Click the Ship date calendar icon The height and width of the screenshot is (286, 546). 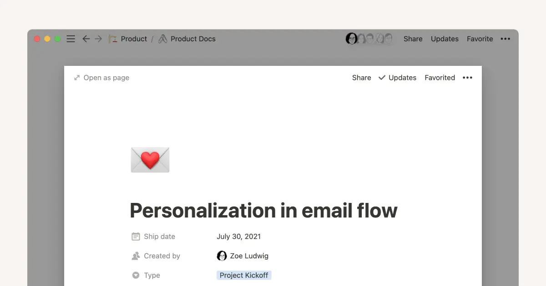135,237
